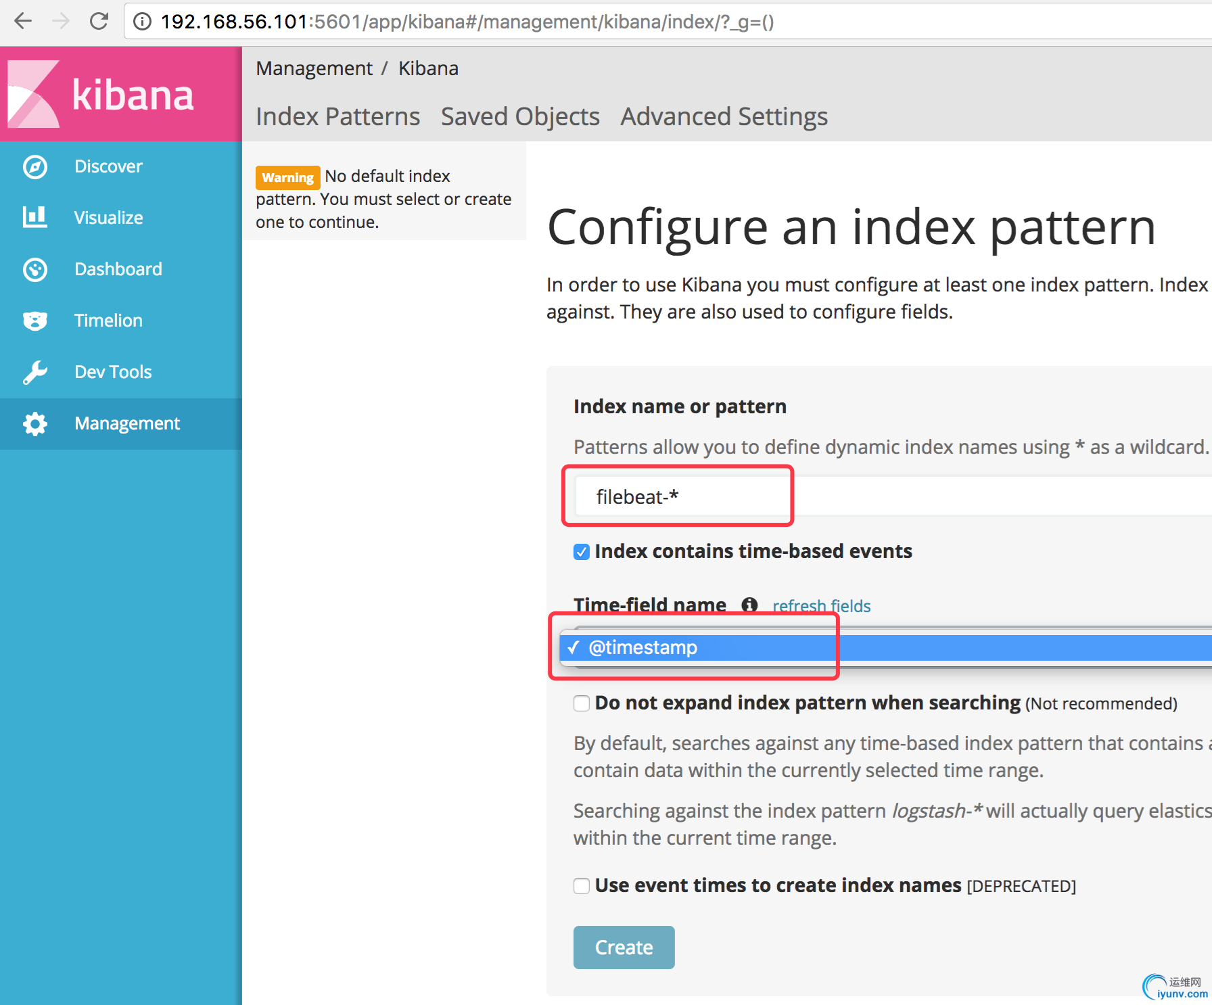Image resolution: width=1212 pixels, height=1005 pixels.
Task: Click Kibana in the breadcrumb
Action: click(x=428, y=68)
